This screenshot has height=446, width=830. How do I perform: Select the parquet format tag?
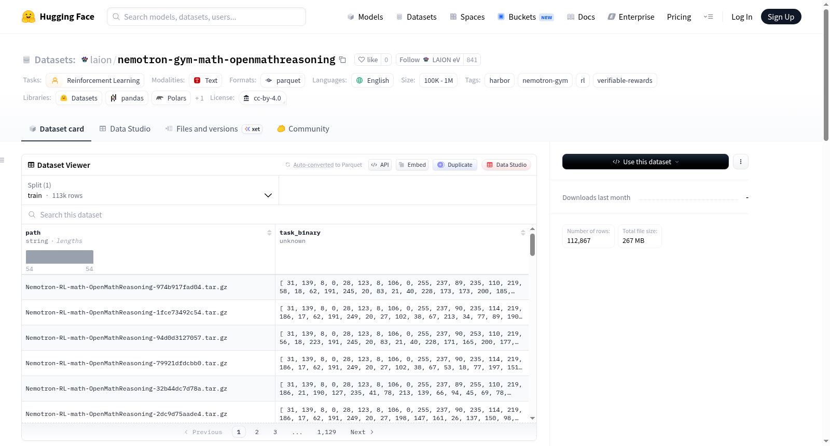pyautogui.click(x=283, y=80)
